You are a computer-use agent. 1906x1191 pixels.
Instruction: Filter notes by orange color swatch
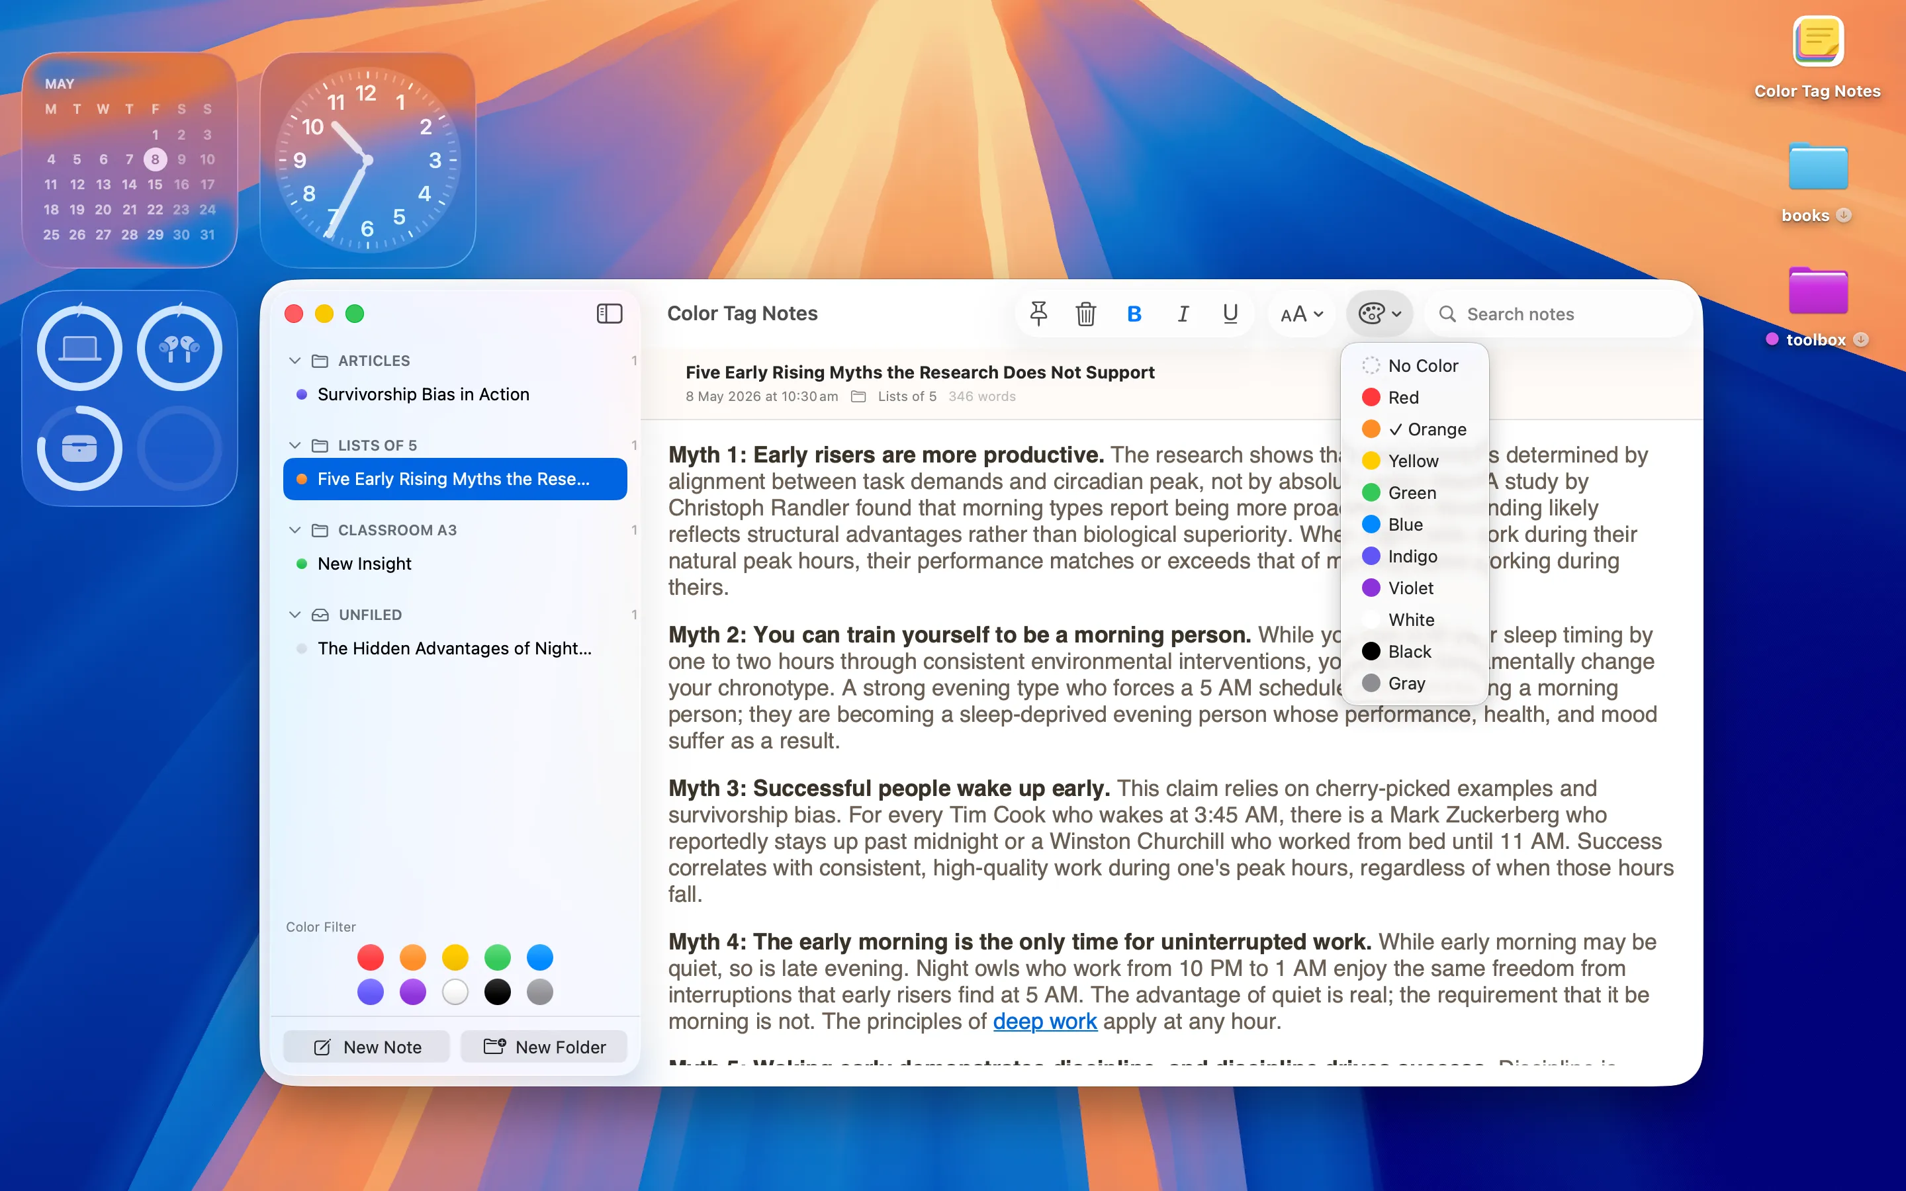coord(413,957)
